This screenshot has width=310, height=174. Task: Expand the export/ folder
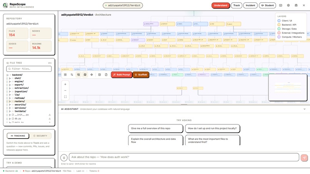pyautogui.click(x=13, y=85)
